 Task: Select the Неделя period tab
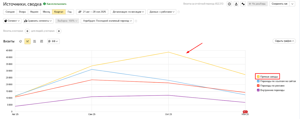coord(34,12)
